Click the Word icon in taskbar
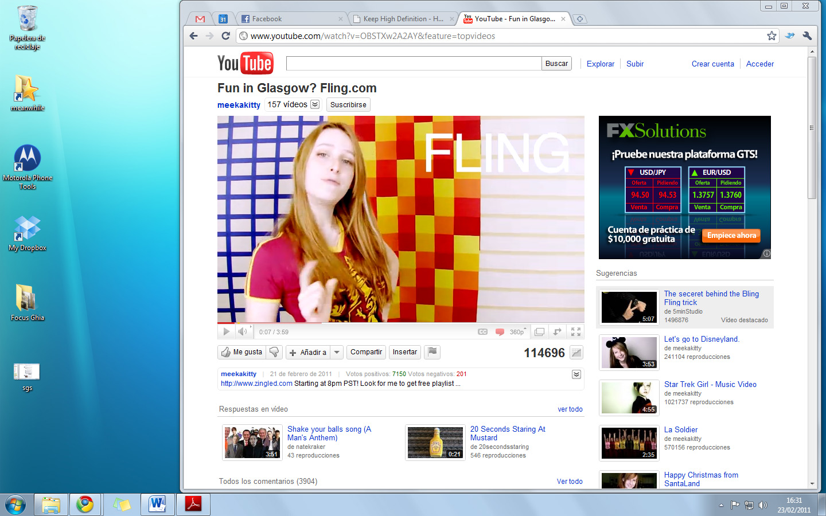Viewport: 826px width, 516px height. click(x=157, y=505)
